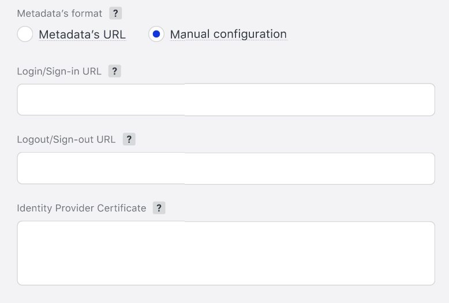This screenshot has width=449, height=303.
Task: Click the "Logout/Sign-out URL" field label
Action: point(66,139)
